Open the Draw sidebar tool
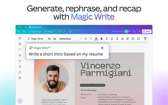 20,67
